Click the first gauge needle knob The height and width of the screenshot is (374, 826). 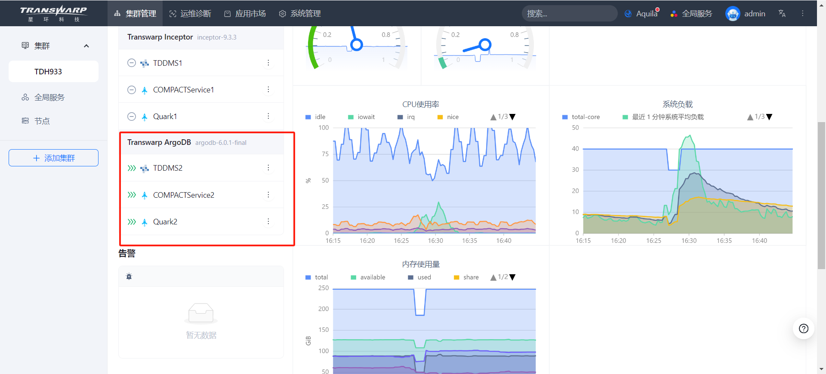pos(357,44)
